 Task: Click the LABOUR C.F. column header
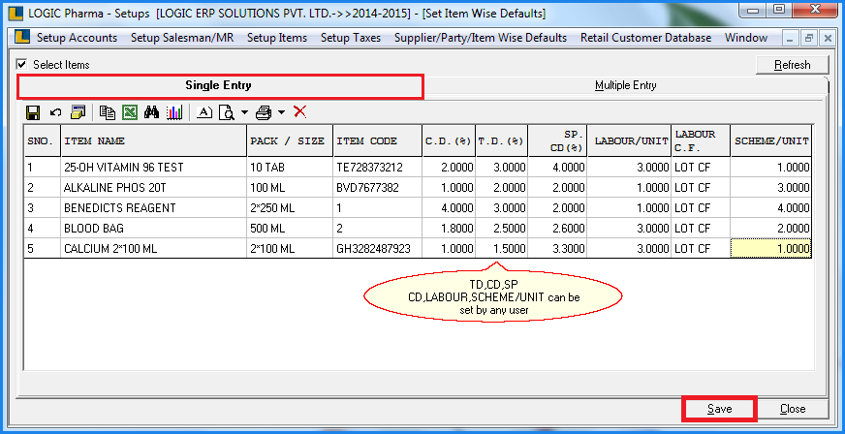click(702, 141)
